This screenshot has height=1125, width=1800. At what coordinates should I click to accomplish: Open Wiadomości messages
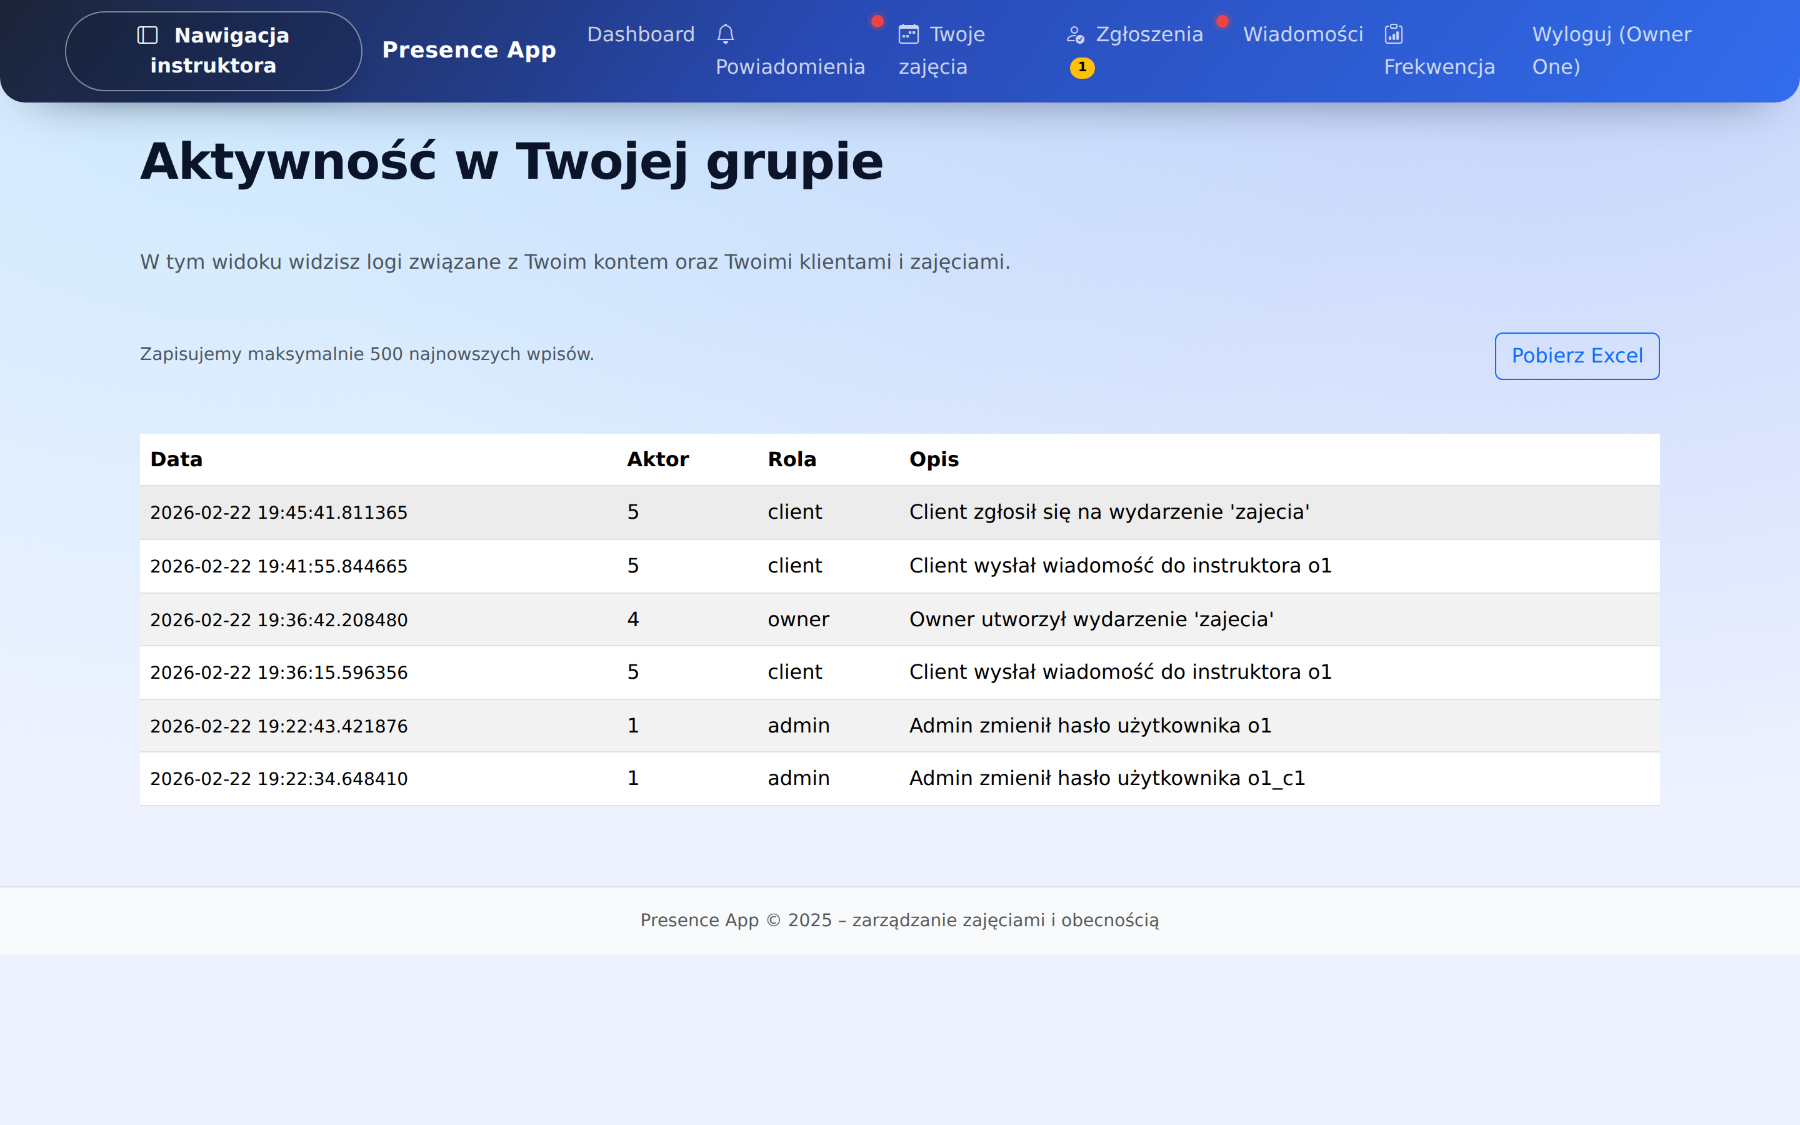(x=1303, y=34)
